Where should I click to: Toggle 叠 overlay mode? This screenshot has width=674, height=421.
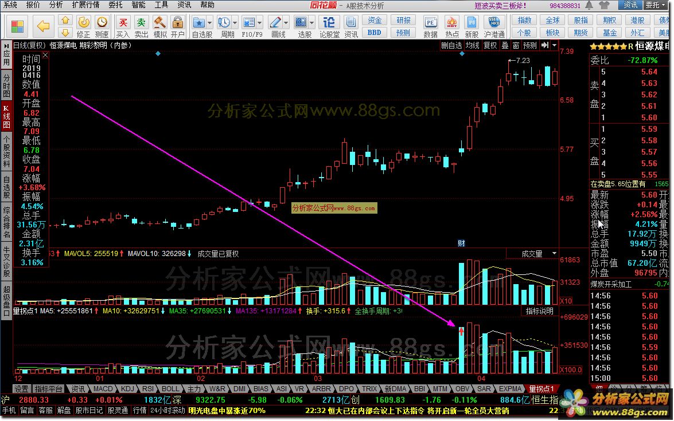click(x=505, y=45)
